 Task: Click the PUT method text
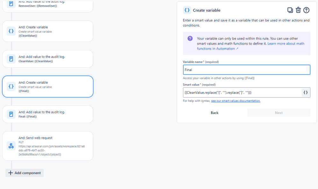click(x=21, y=142)
